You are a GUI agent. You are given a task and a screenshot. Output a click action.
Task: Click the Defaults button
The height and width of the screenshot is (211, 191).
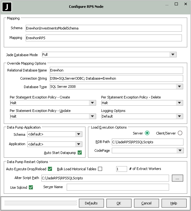click(x=91, y=203)
